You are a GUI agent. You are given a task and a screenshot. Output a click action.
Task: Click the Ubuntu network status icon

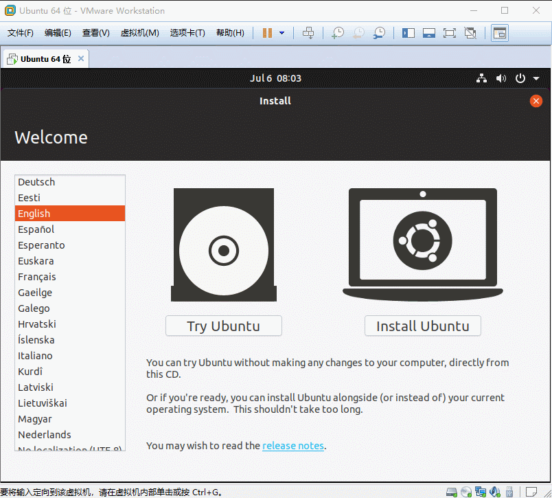[481, 79]
